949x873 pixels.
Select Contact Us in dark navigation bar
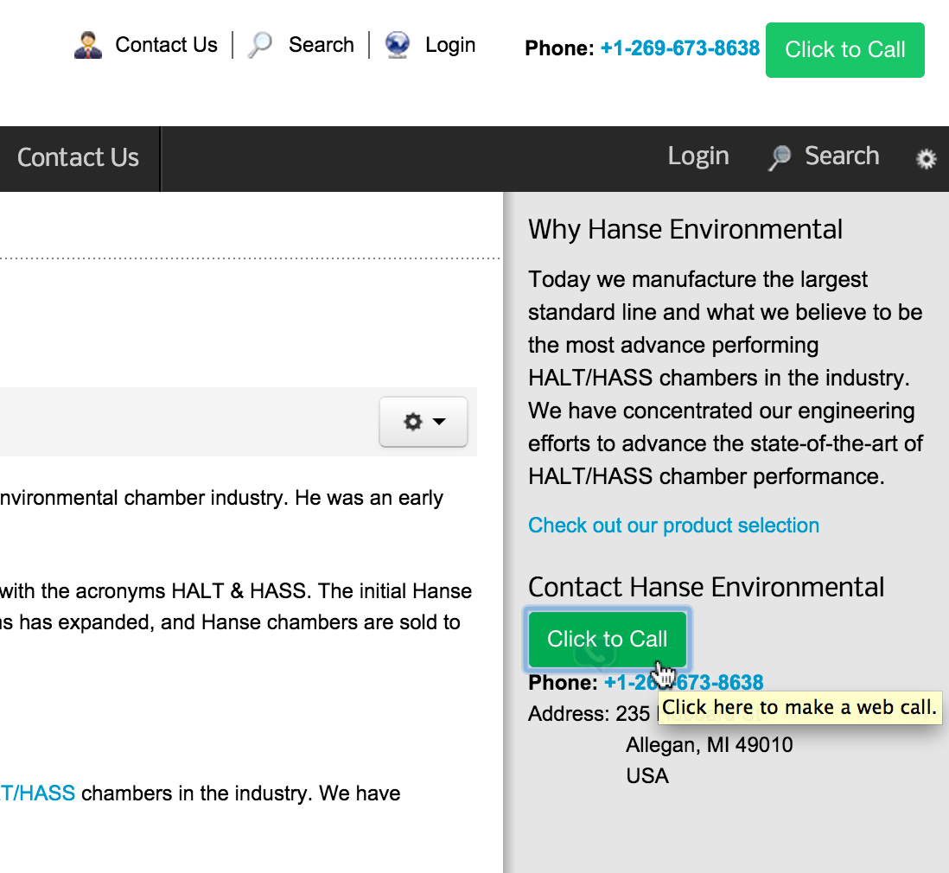(x=78, y=157)
